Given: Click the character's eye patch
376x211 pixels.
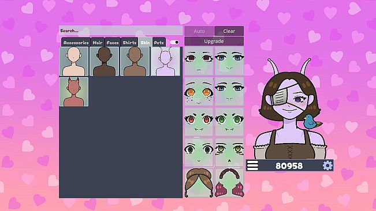Looking at the screenshot, I should (x=280, y=97).
